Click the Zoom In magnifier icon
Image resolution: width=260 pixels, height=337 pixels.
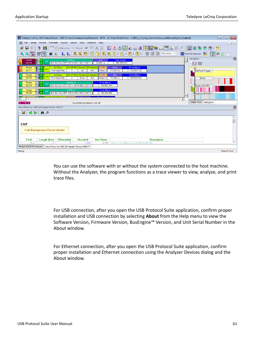coord(22,54)
